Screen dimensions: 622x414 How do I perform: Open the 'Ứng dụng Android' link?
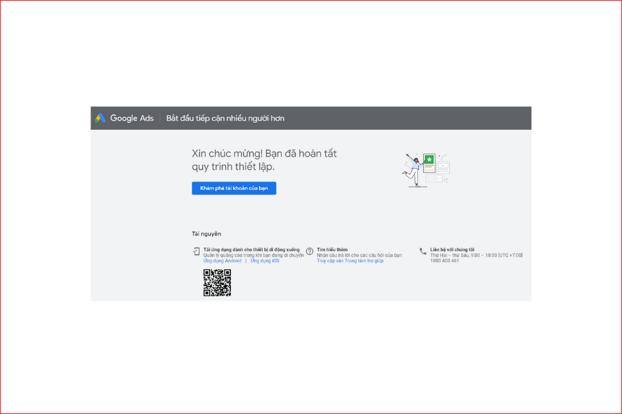(x=222, y=261)
